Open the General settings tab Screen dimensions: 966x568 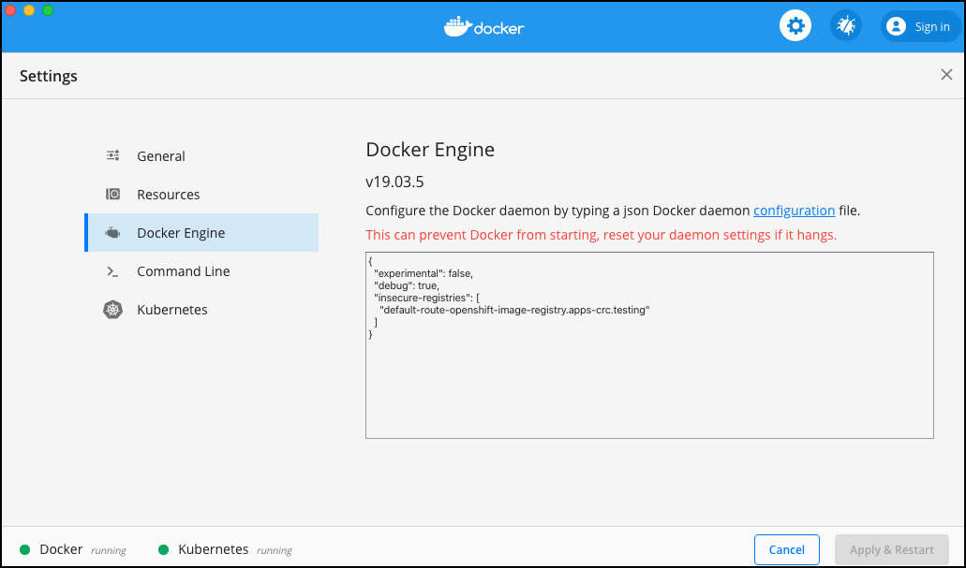pos(161,156)
